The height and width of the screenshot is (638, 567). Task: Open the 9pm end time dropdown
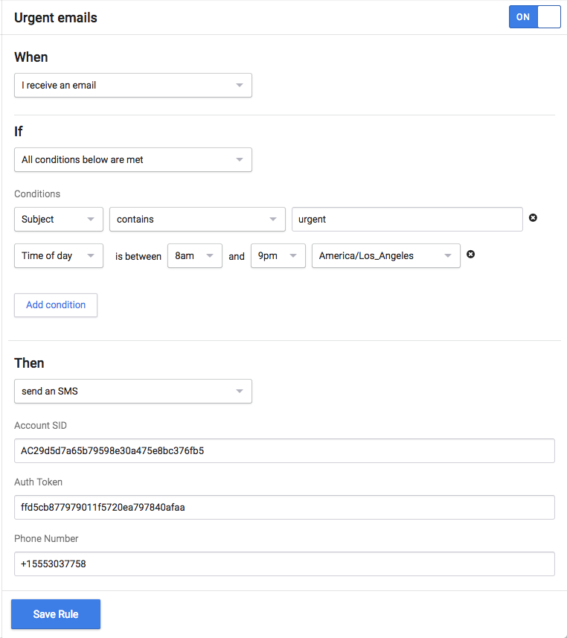pyautogui.click(x=278, y=256)
